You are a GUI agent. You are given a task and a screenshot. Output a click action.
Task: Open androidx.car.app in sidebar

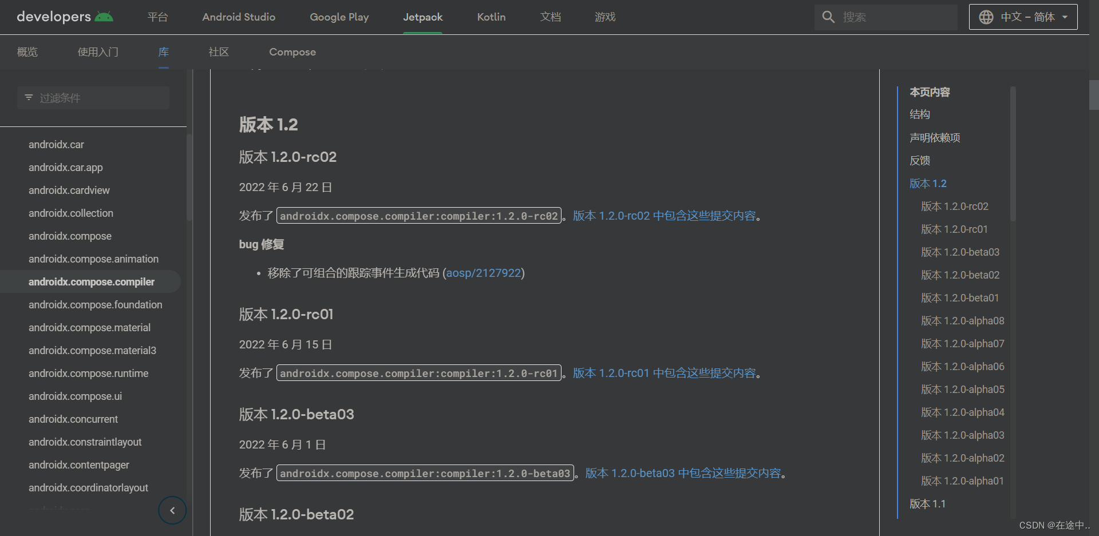pyautogui.click(x=66, y=168)
